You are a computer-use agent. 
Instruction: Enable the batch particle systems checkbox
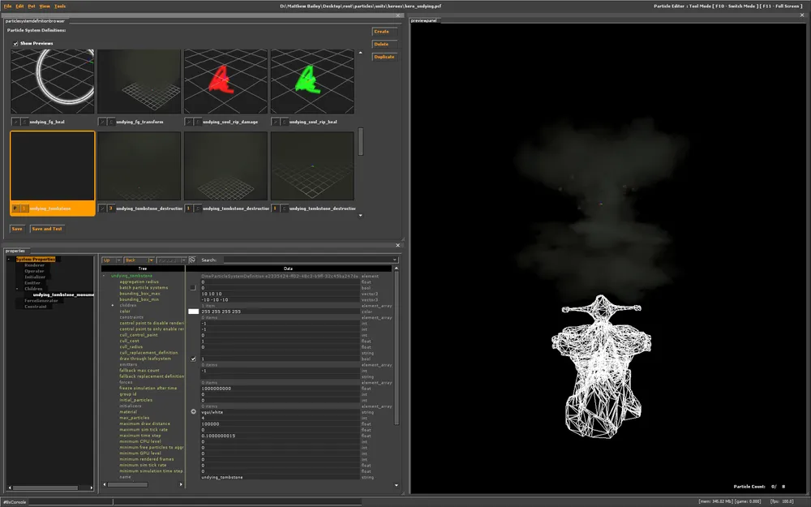click(193, 287)
